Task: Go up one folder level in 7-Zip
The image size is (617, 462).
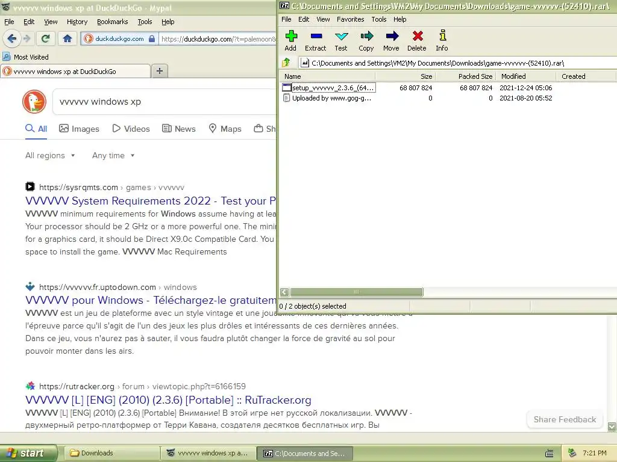Action: [x=286, y=63]
